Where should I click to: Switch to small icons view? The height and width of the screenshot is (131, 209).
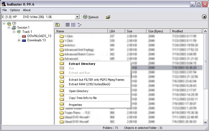tap(73, 25)
